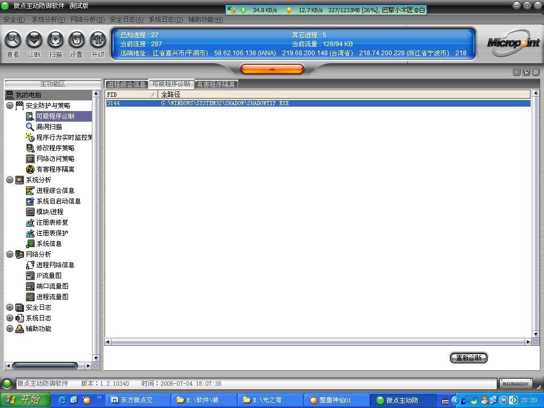Screen dimensions: 544x408
Task: Click the 诊断 (Diagnose) toolbar icon
Action: click(x=34, y=40)
